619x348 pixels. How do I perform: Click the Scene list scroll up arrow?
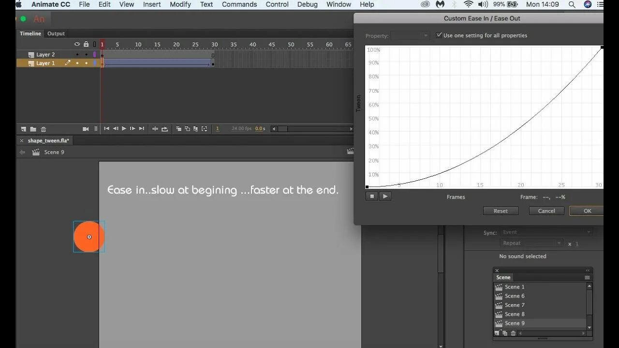pyautogui.click(x=589, y=287)
